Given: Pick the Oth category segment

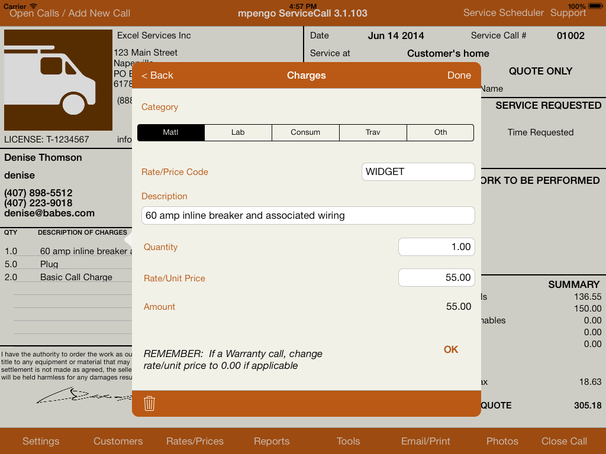Looking at the screenshot, I should [x=440, y=132].
